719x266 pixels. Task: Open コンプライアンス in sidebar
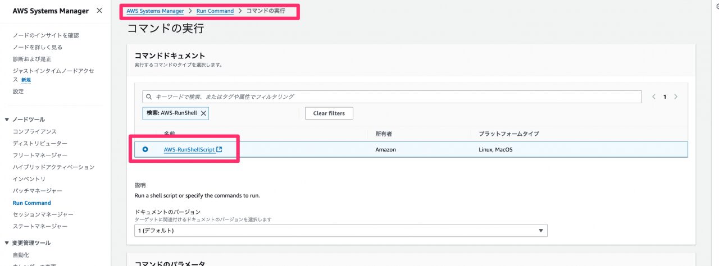coord(35,131)
